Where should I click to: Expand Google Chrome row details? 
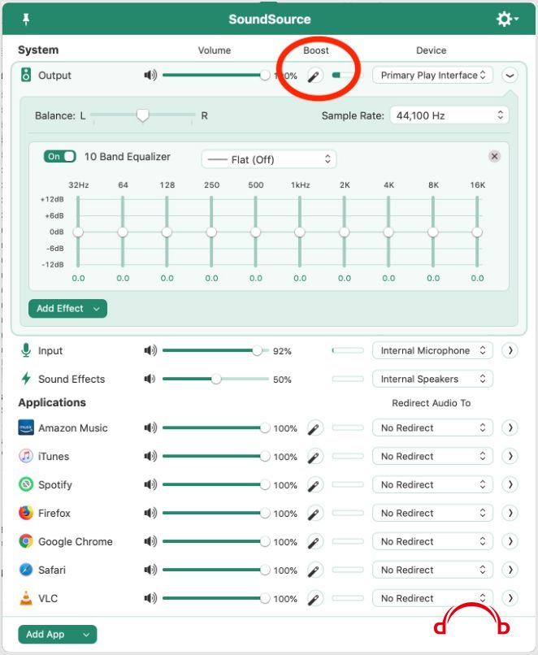[510, 541]
